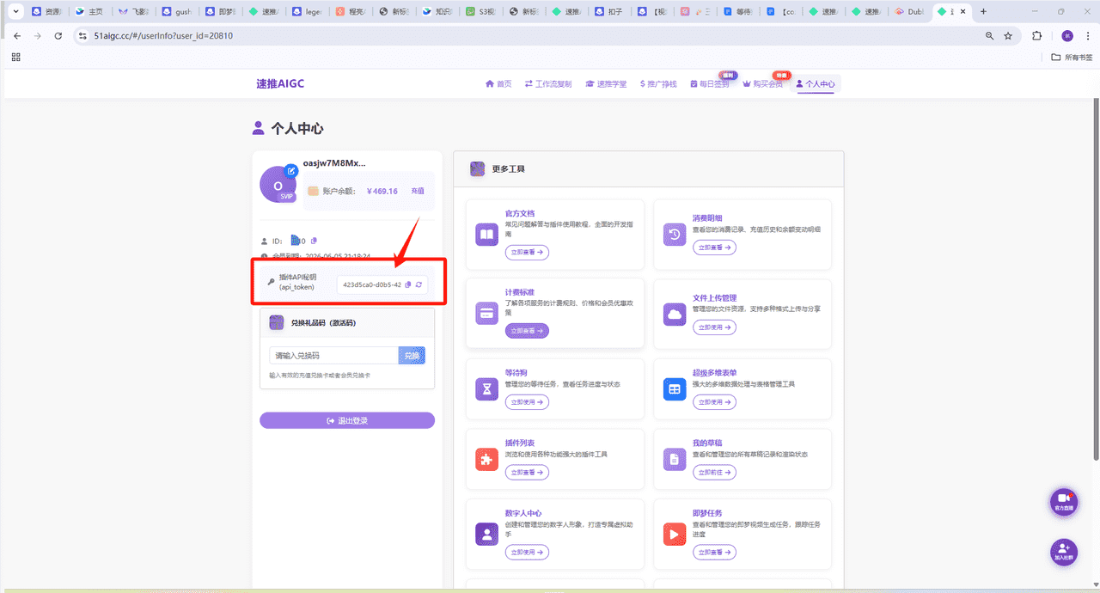Click the 加入社群 floating community button
This screenshot has height=593, width=1100.
(x=1063, y=552)
